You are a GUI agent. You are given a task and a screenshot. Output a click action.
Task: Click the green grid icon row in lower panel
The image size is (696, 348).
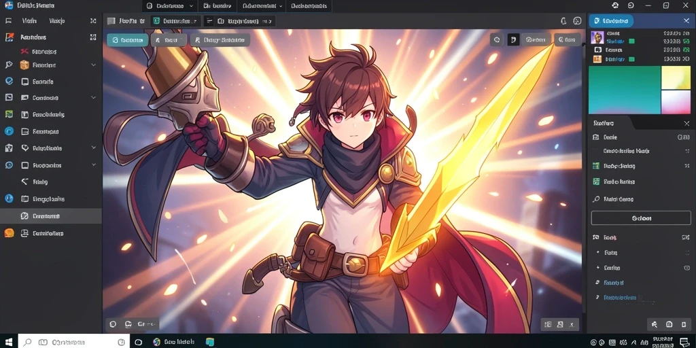click(641, 166)
